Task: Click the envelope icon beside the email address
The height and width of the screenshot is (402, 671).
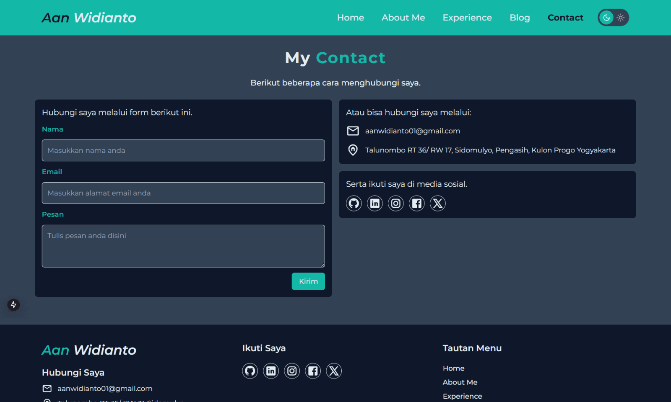Action: click(353, 131)
